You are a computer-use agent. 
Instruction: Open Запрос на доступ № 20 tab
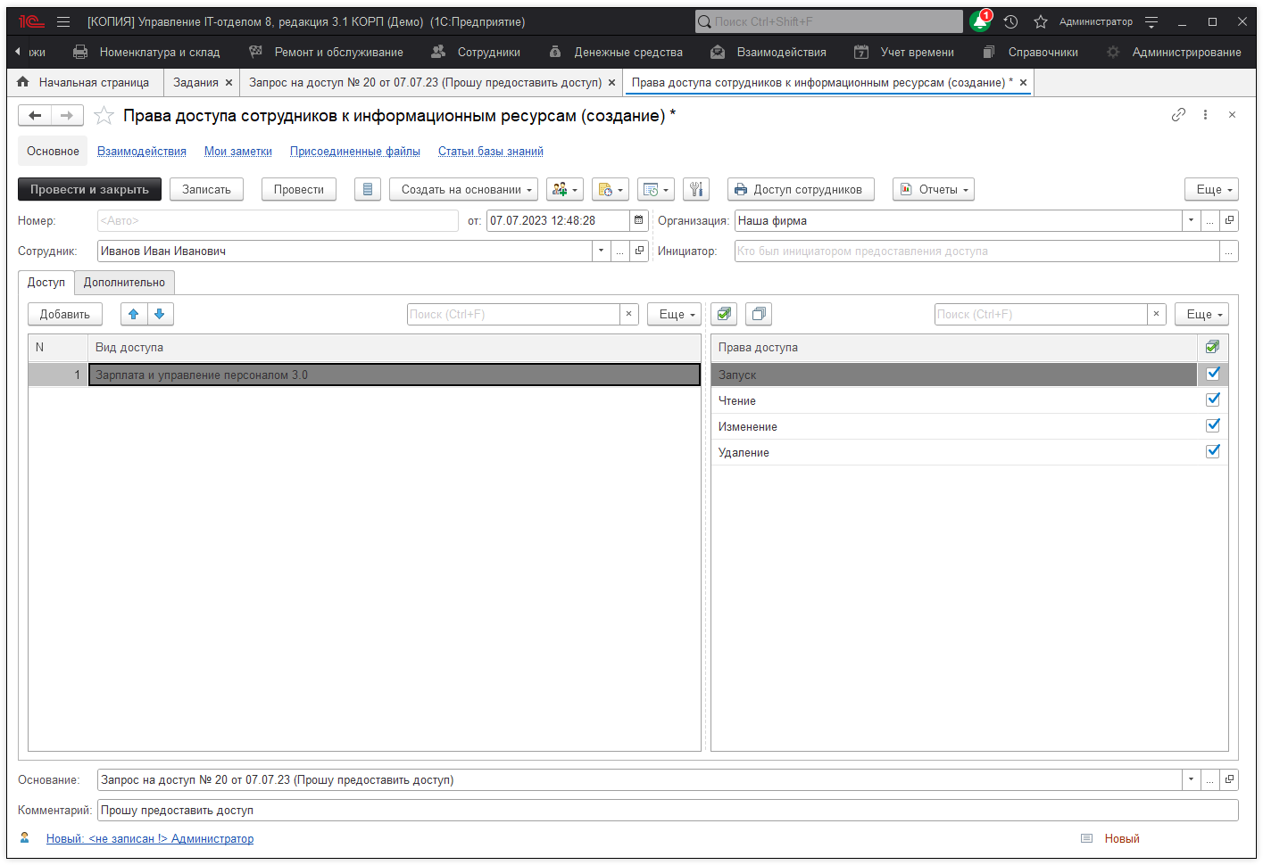[x=425, y=82]
